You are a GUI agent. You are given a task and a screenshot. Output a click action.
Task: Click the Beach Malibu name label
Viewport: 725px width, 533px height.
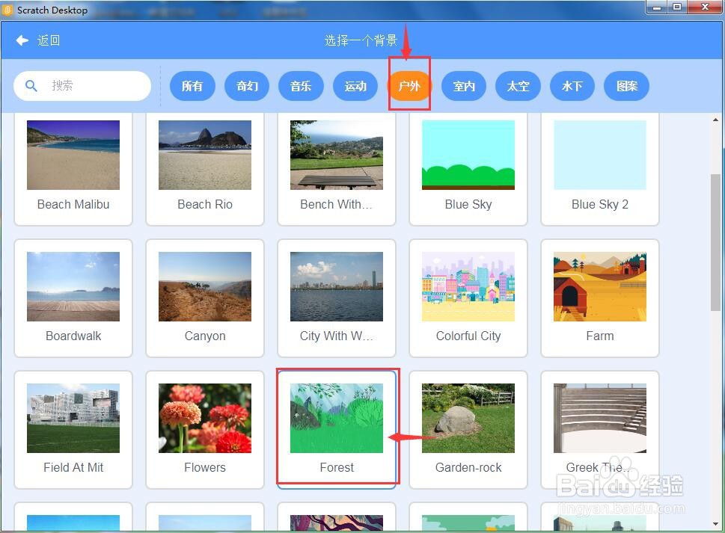tap(73, 205)
